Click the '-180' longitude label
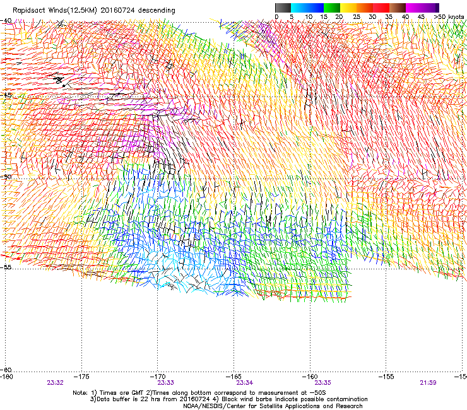Viewport: 467px width, 410px height. tap(6, 377)
